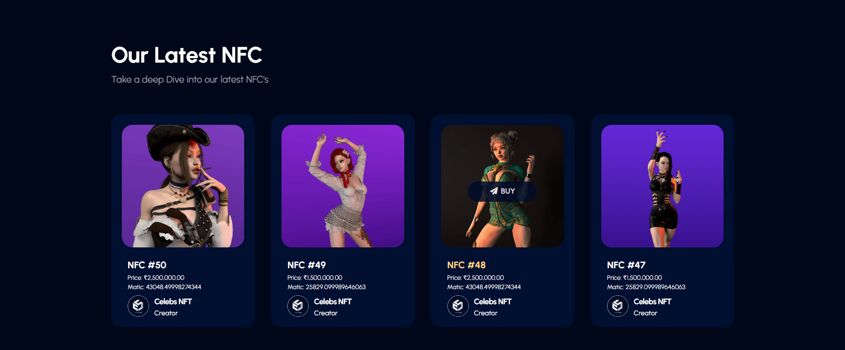Open the NFC #49 title link
The width and height of the screenshot is (845, 350).
[306, 265]
